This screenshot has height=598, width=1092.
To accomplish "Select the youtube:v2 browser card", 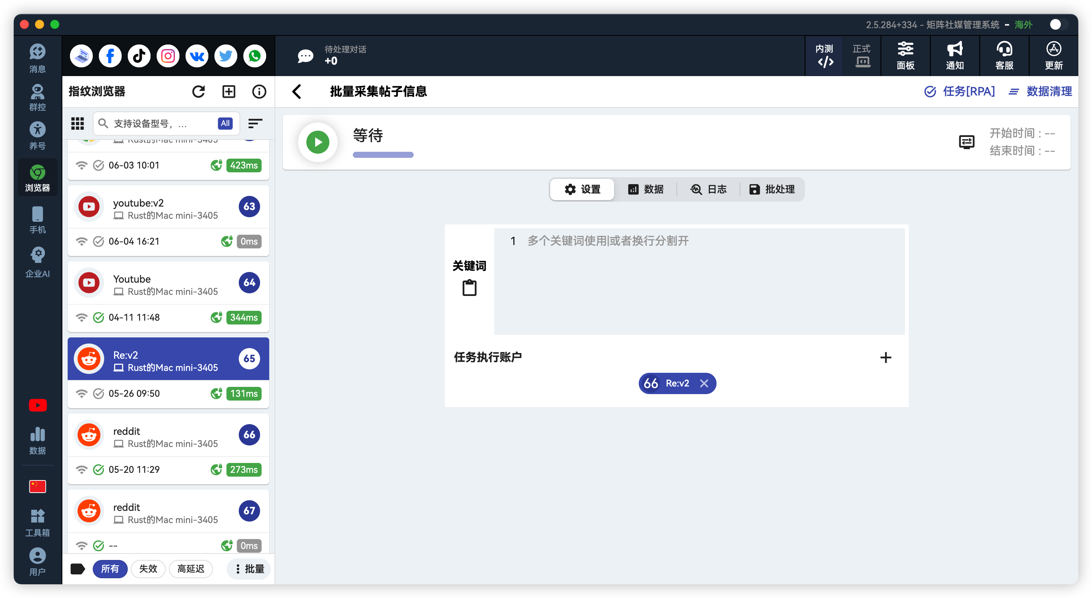I will pos(168,221).
